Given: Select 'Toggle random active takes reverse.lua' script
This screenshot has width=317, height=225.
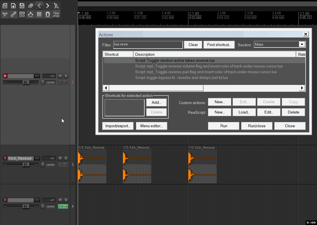Looking at the screenshot, I should pyautogui.click(x=175, y=61).
